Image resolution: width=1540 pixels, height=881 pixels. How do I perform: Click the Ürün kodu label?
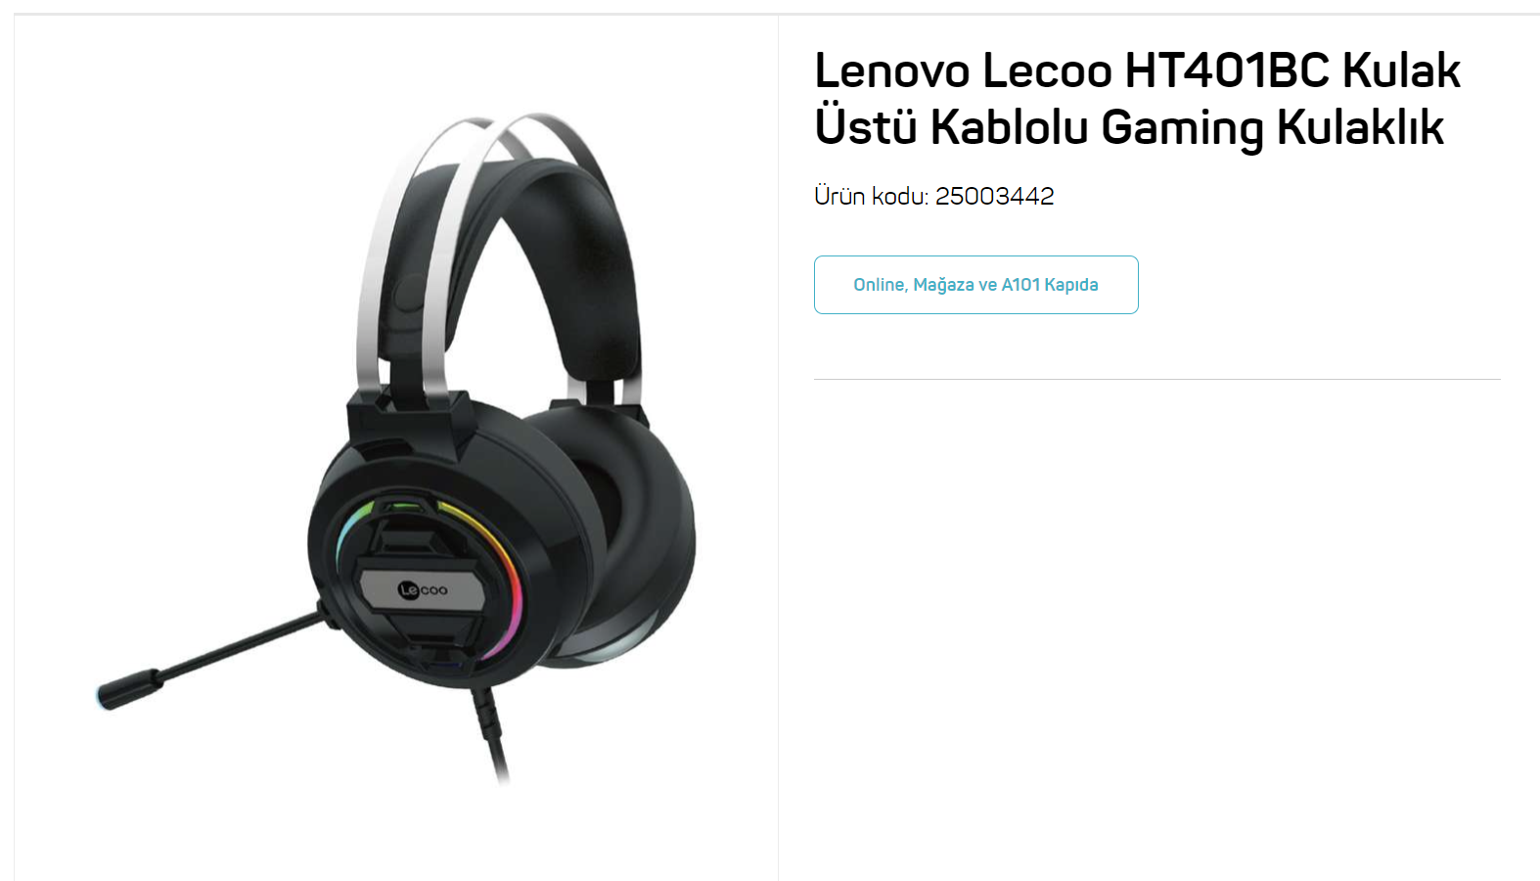click(x=871, y=196)
